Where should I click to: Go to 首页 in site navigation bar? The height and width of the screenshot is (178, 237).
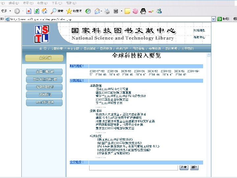[43, 48]
